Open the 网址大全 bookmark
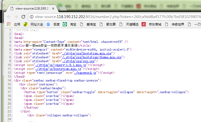This screenshot has height=122, width=201. (x=33, y=24)
